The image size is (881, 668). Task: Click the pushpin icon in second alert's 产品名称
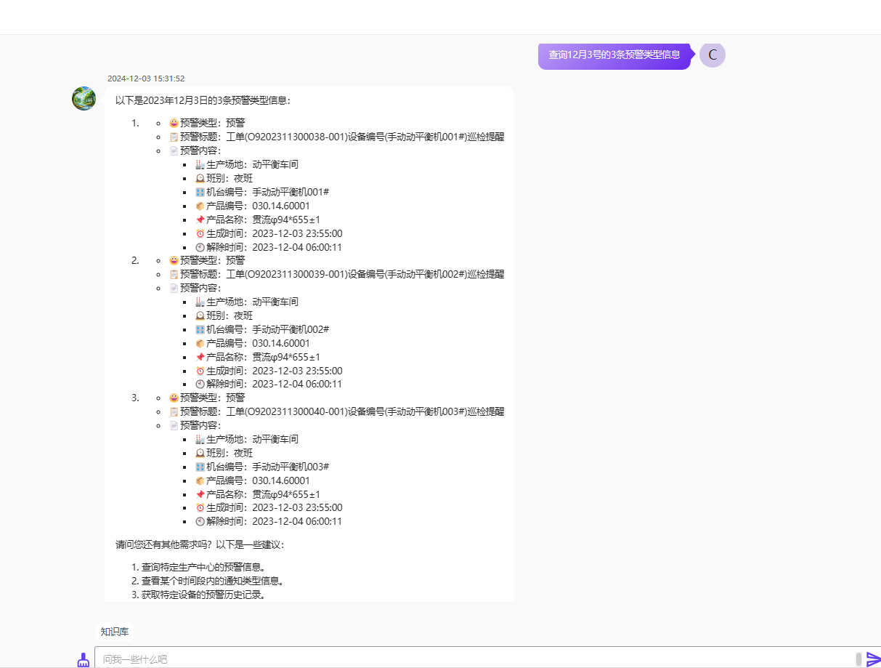tap(200, 357)
